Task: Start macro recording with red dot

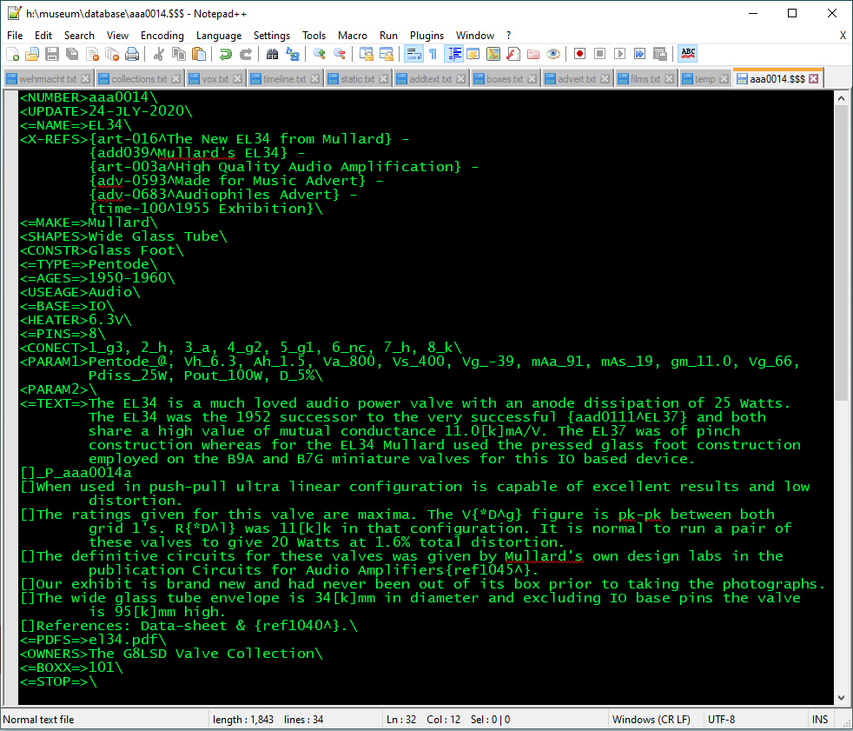Action: pos(579,53)
